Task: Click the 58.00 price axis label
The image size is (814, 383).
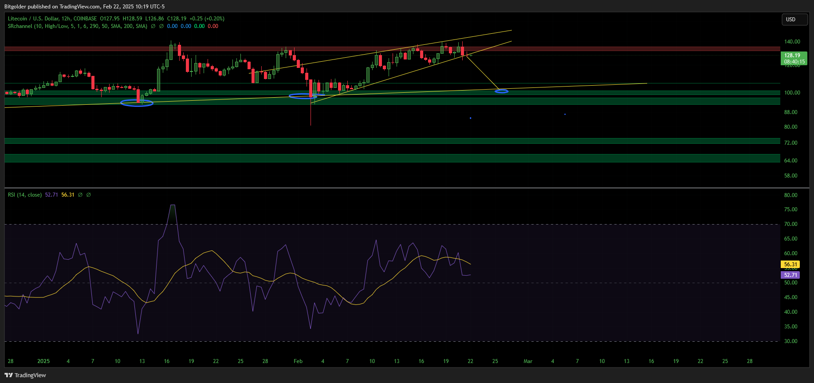Action: [x=790, y=176]
